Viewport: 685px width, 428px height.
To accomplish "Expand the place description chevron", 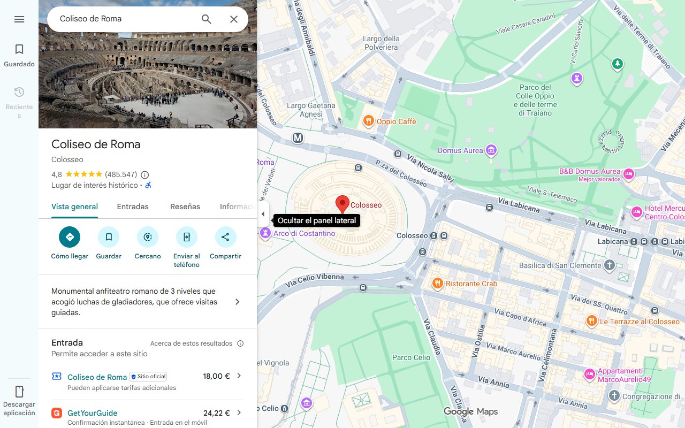I will [x=238, y=302].
